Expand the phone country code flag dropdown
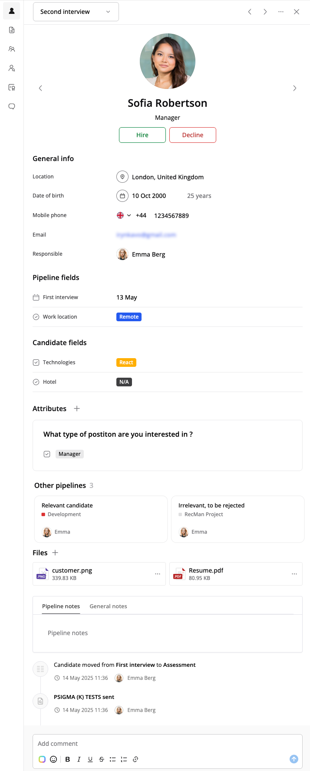Screen dimensions: 310x771 [x=124, y=215]
